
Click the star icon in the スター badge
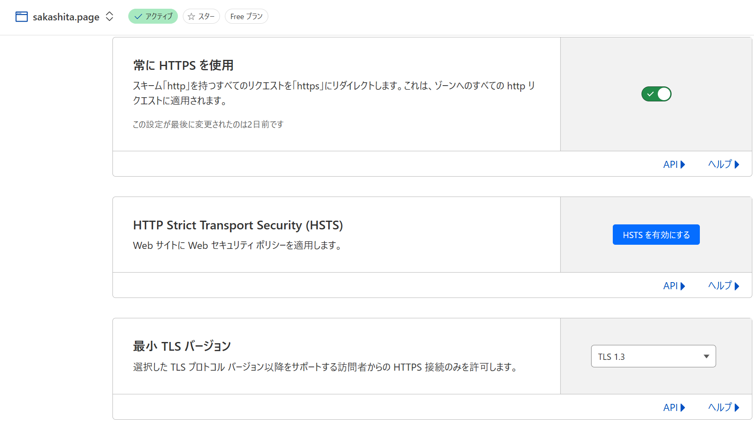tap(192, 17)
